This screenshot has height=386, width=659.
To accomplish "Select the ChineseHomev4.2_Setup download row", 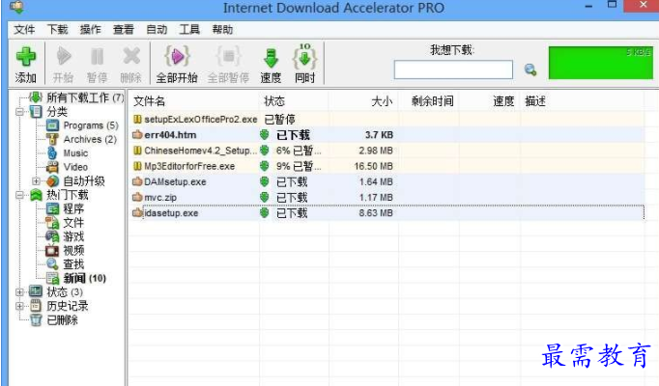I will [387, 151].
